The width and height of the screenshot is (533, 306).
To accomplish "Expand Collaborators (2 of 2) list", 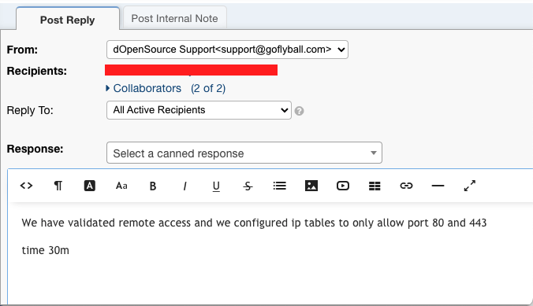I will click(x=166, y=88).
